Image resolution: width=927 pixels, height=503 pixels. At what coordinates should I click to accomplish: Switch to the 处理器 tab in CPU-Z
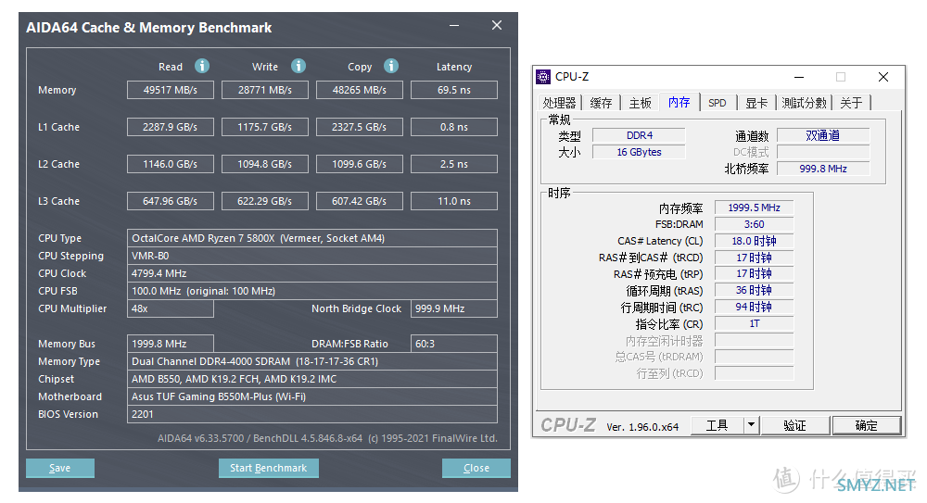pyautogui.click(x=559, y=103)
